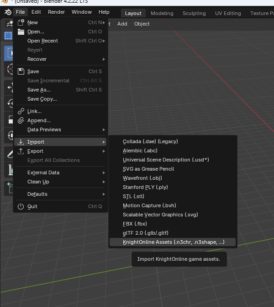Import KnightOnline Assets (.n3chr, .n3shape, ...)
The width and height of the screenshot is (274, 307).
click(173, 242)
